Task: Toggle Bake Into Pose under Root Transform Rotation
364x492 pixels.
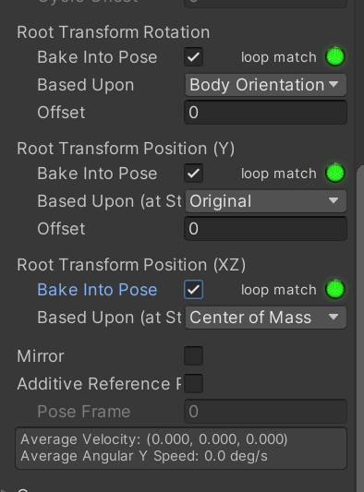Action: [x=193, y=57]
